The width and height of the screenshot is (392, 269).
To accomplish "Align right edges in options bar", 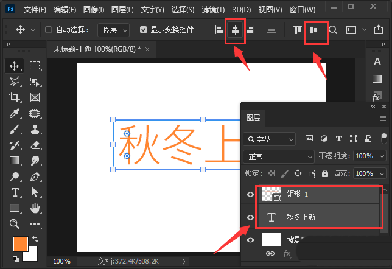I will [x=251, y=30].
